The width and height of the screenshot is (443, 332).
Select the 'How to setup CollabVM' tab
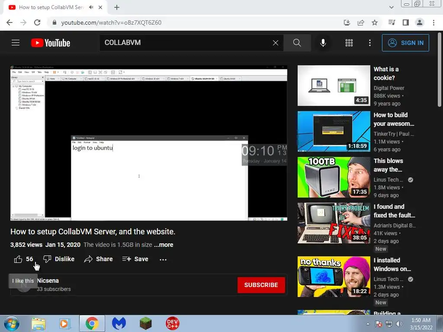click(x=55, y=8)
